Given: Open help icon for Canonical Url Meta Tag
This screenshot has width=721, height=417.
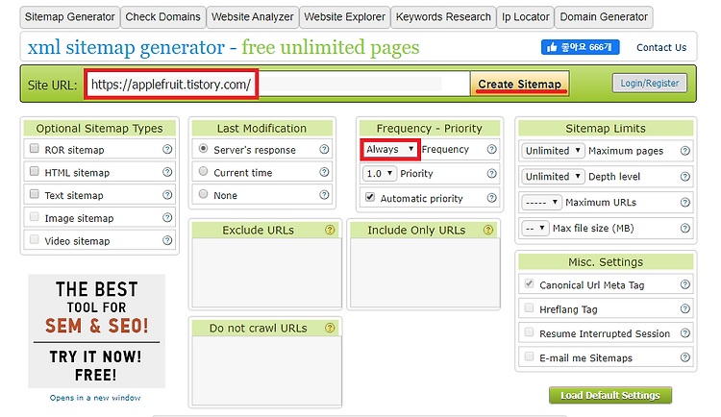Looking at the screenshot, I should click(x=685, y=284).
